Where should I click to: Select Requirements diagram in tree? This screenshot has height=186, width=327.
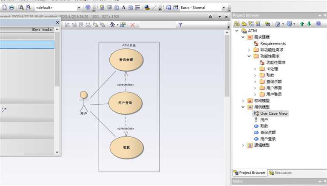273,44
